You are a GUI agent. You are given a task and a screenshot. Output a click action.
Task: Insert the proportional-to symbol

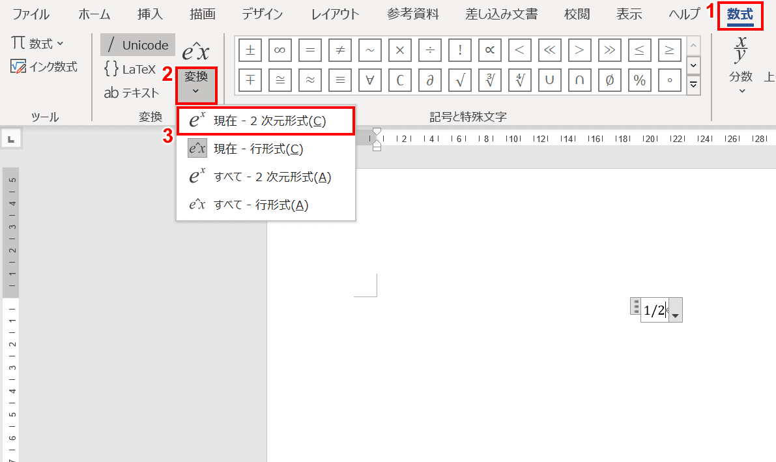(490, 50)
